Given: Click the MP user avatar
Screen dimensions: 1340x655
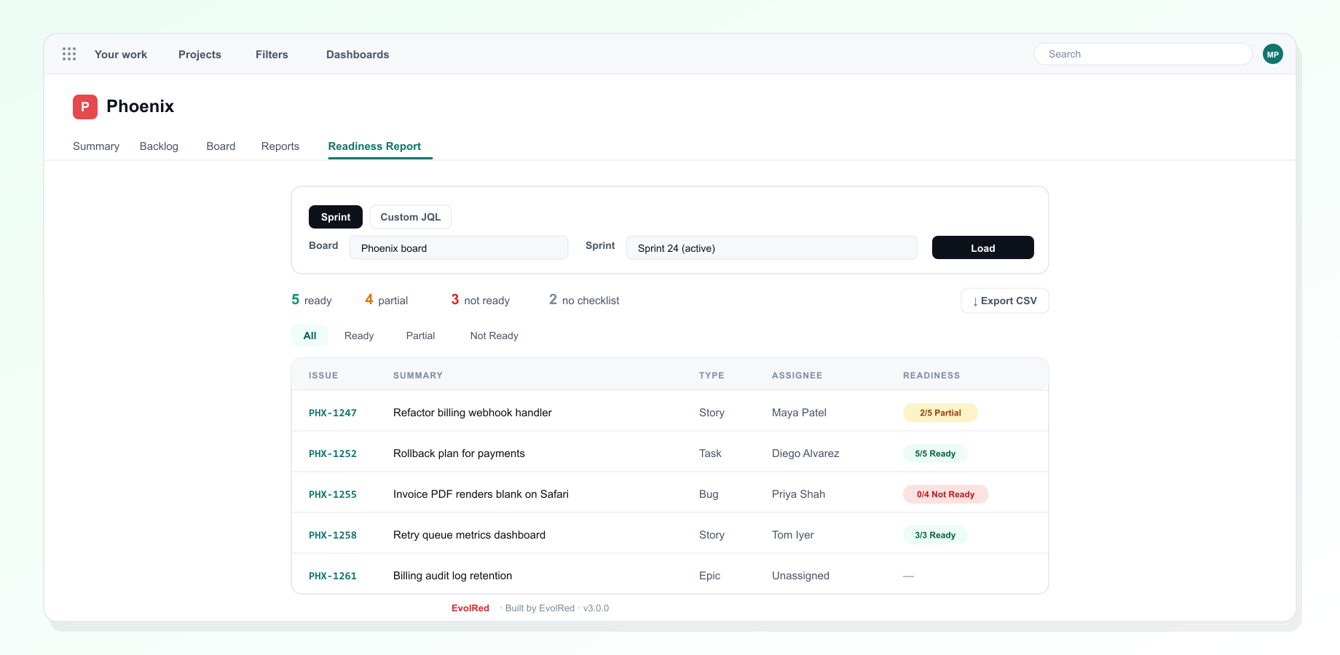Looking at the screenshot, I should click(1273, 54).
